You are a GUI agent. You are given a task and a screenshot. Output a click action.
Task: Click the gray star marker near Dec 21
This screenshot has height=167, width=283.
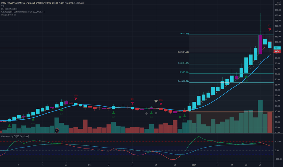(x=156, y=101)
